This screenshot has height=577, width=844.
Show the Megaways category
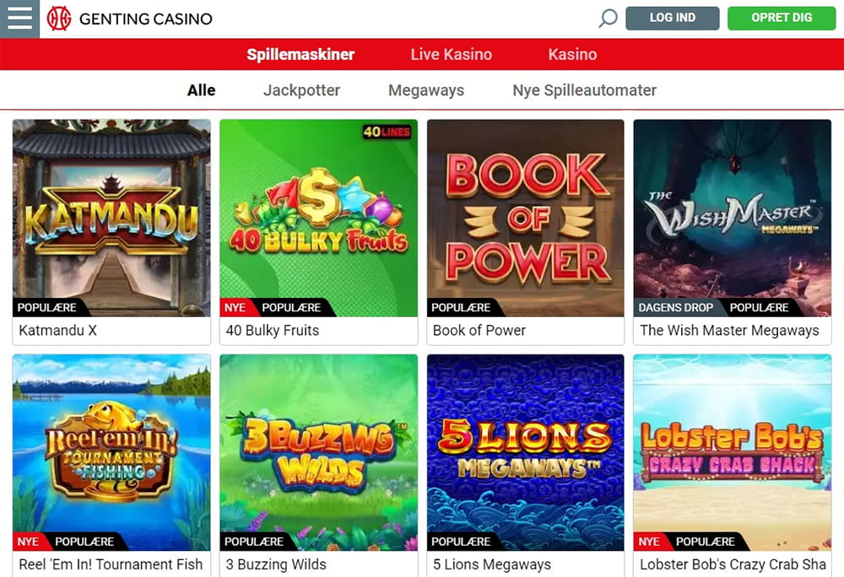tap(425, 90)
